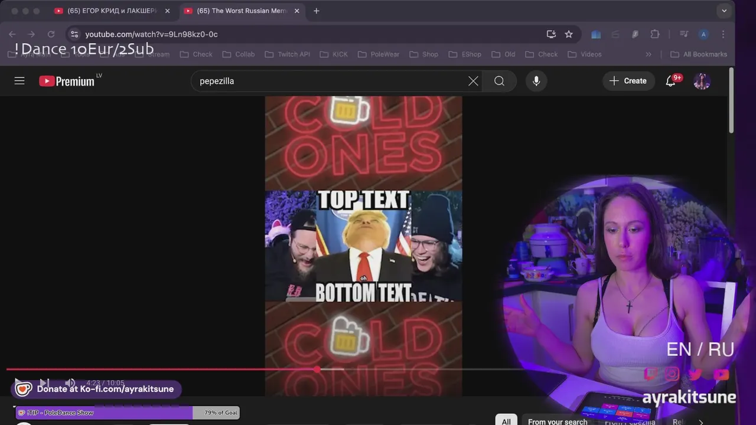Select the From your search chip
Screen dimensions: 756x425
tap(558, 421)
